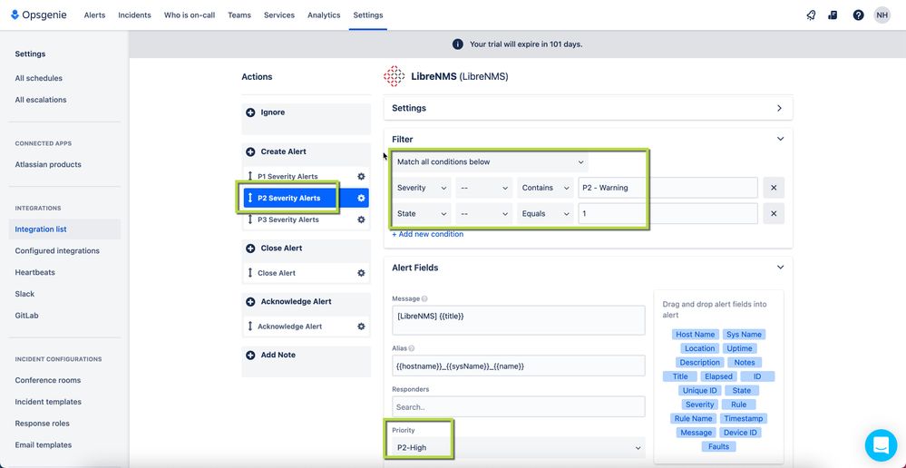Click the trial info icon
Screen dimensions: 906x468
458,44
